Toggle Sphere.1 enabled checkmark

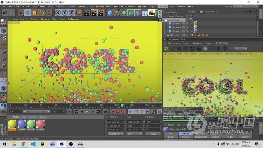pyautogui.click(x=188, y=27)
